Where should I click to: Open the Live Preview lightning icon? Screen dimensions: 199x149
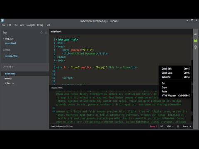[195, 34]
